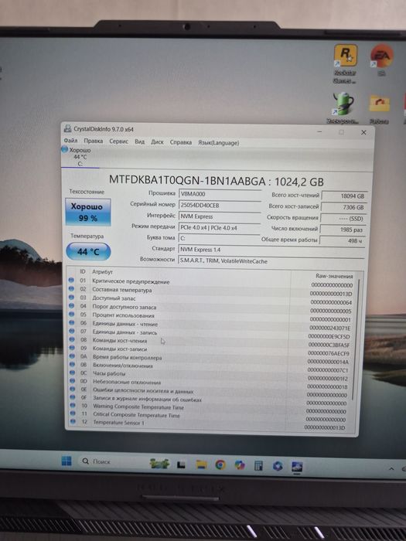Open the Язык(Language) menu
This screenshot has height=541, width=406.
point(219,142)
